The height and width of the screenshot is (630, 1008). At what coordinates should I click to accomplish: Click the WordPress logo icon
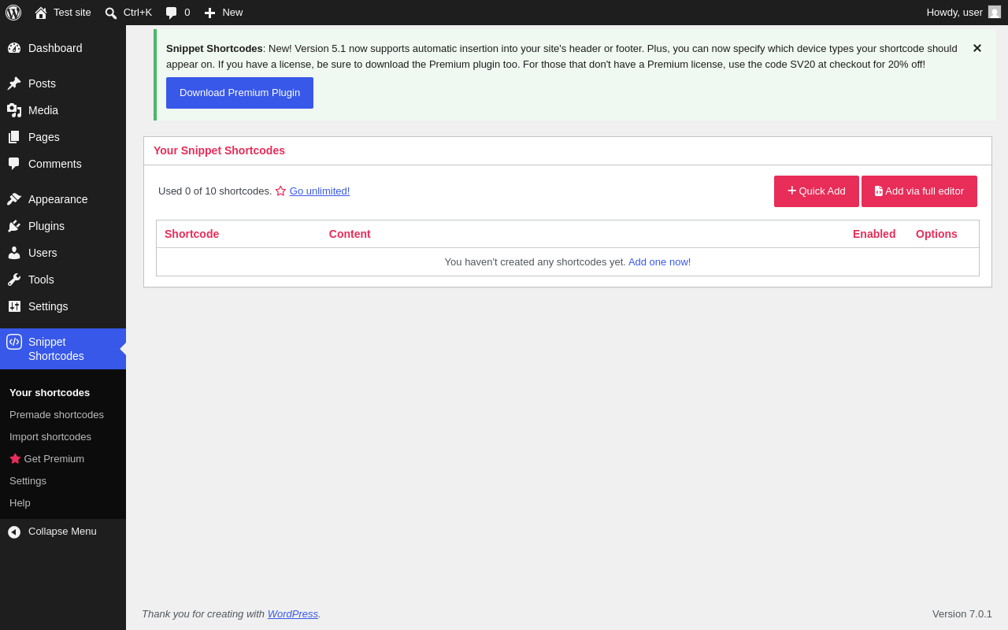click(13, 13)
